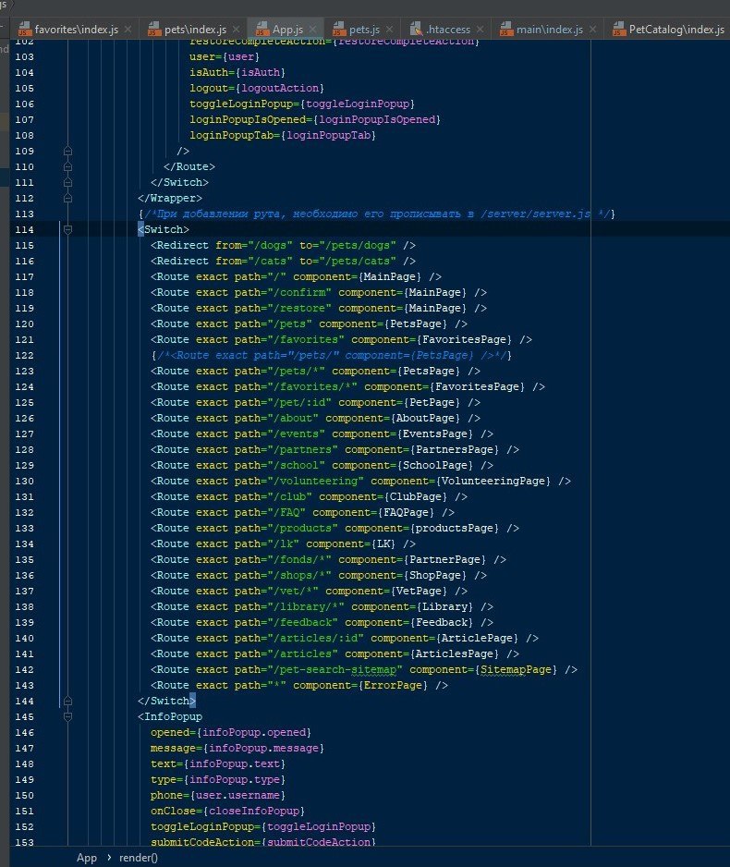Click SitemapPage component name

[x=516, y=669]
